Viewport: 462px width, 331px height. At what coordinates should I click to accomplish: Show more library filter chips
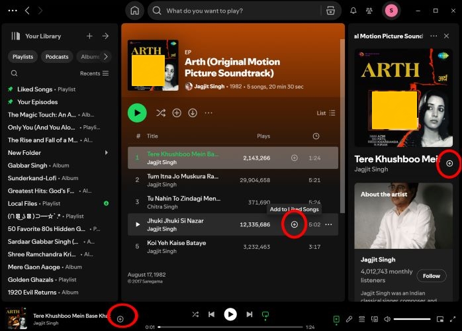(x=106, y=56)
